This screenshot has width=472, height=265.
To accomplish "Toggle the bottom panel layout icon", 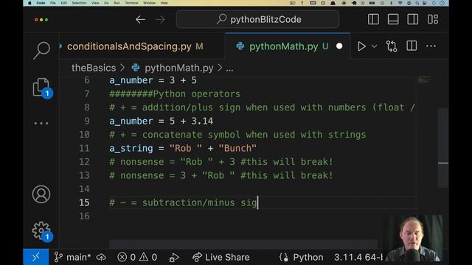I will pyautogui.click(x=393, y=20).
